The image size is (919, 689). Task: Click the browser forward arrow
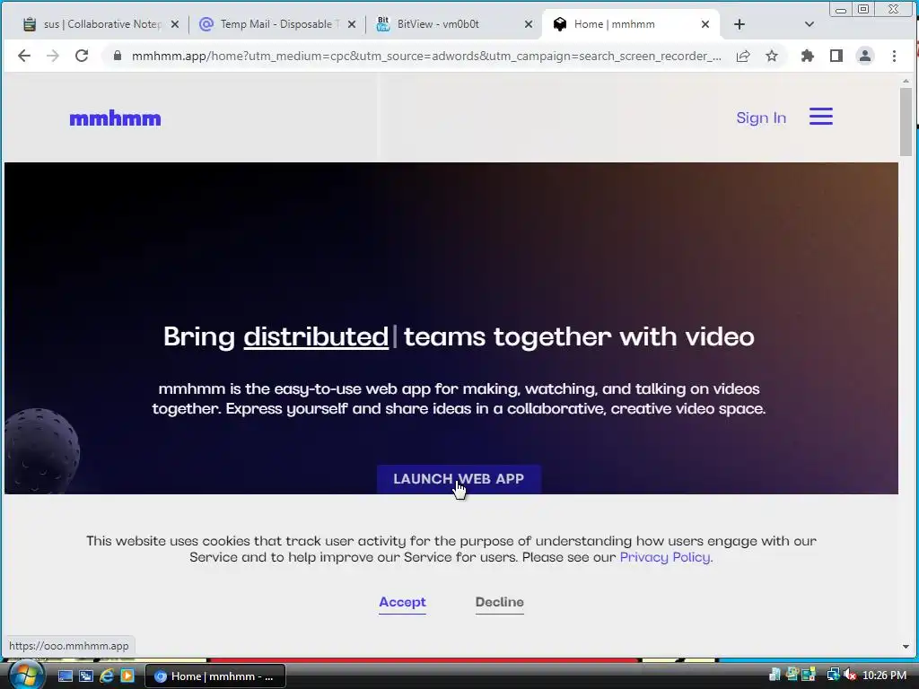[53, 56]
